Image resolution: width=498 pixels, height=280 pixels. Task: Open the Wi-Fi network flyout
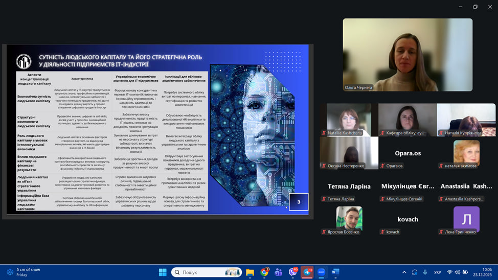point(449,272)
